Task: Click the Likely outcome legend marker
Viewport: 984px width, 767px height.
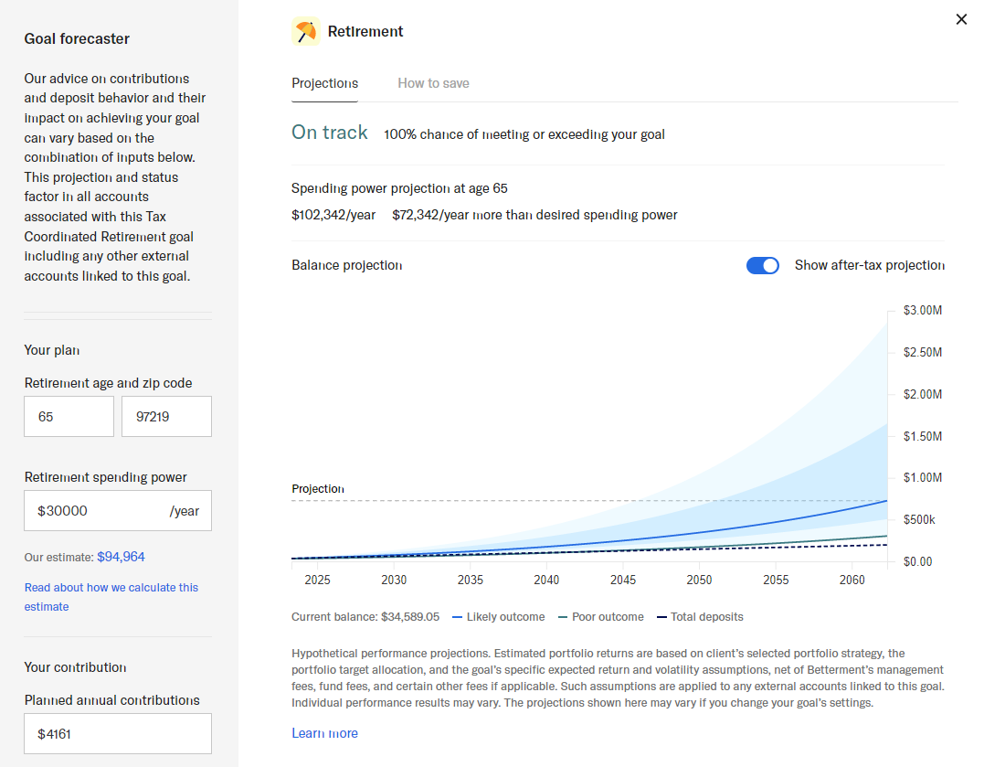Action: 458,617
